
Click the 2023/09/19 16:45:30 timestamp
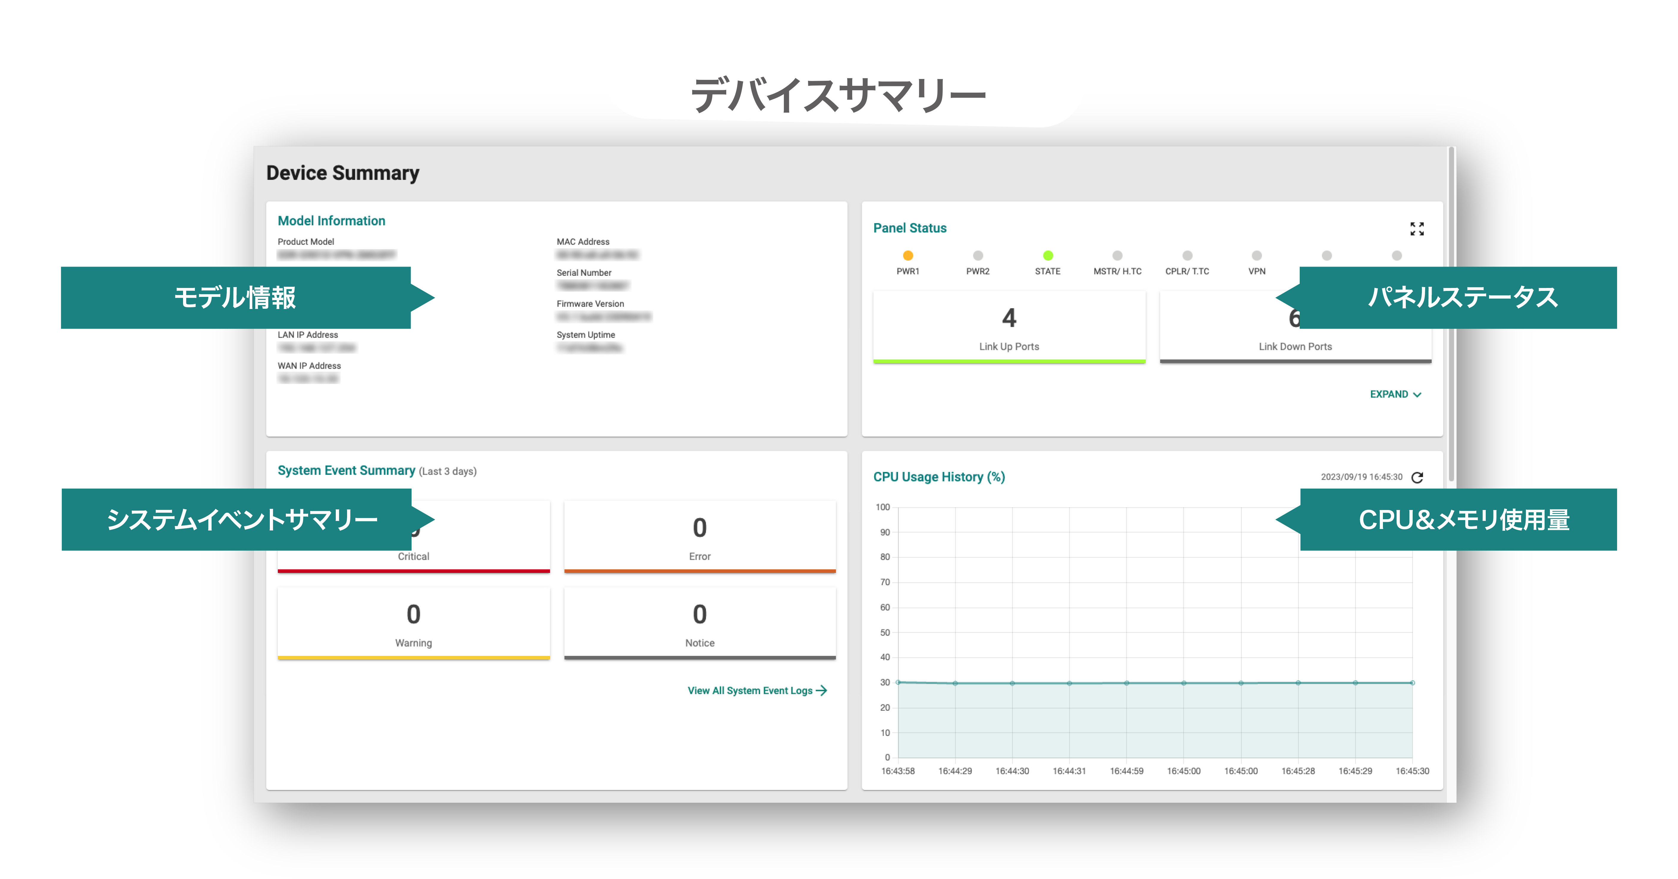click(1362, 477)
